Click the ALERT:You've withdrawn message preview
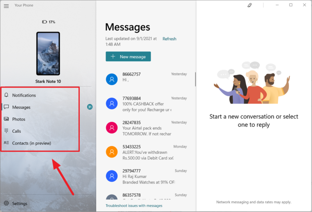 148,155
